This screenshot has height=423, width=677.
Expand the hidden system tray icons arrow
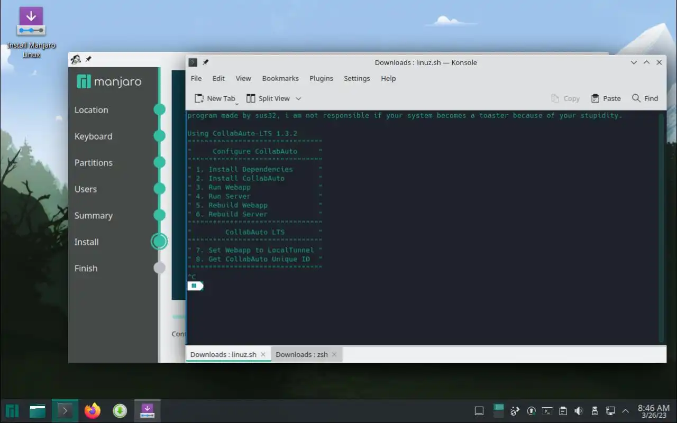(x=626, y=411)
